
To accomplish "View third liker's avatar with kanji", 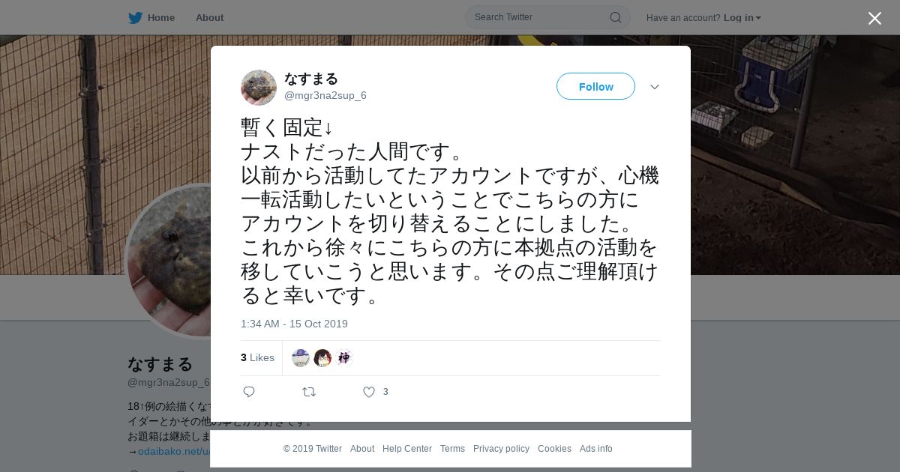I will point(344,358).
